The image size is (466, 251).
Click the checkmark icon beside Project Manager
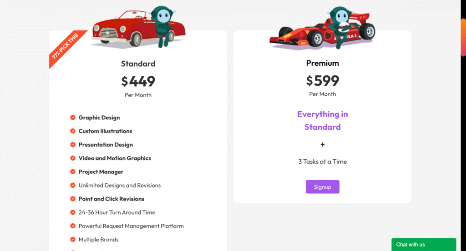click(73, 172)
